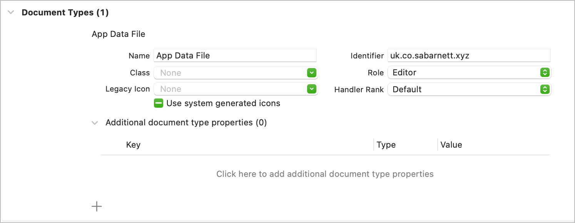575x223 pixels.
Task: Click the Type column header
Action: [386, 145]
